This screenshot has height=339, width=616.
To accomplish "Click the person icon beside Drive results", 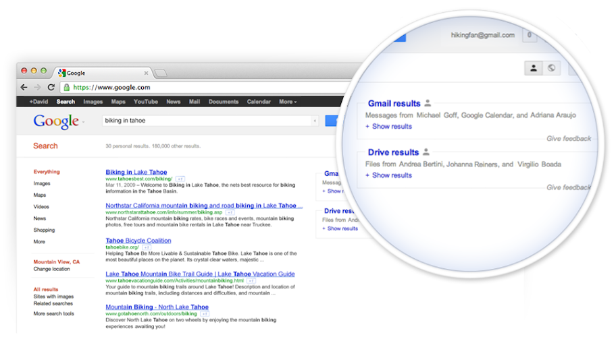I will pos(426,152).
